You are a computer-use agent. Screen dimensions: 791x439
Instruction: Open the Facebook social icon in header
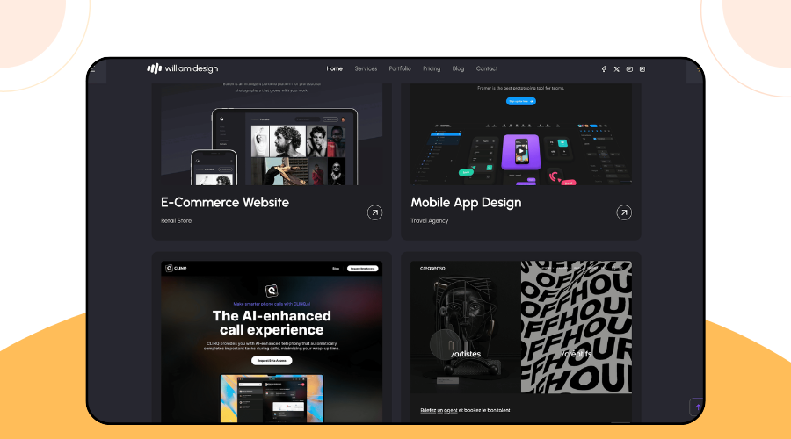[604, 69]
